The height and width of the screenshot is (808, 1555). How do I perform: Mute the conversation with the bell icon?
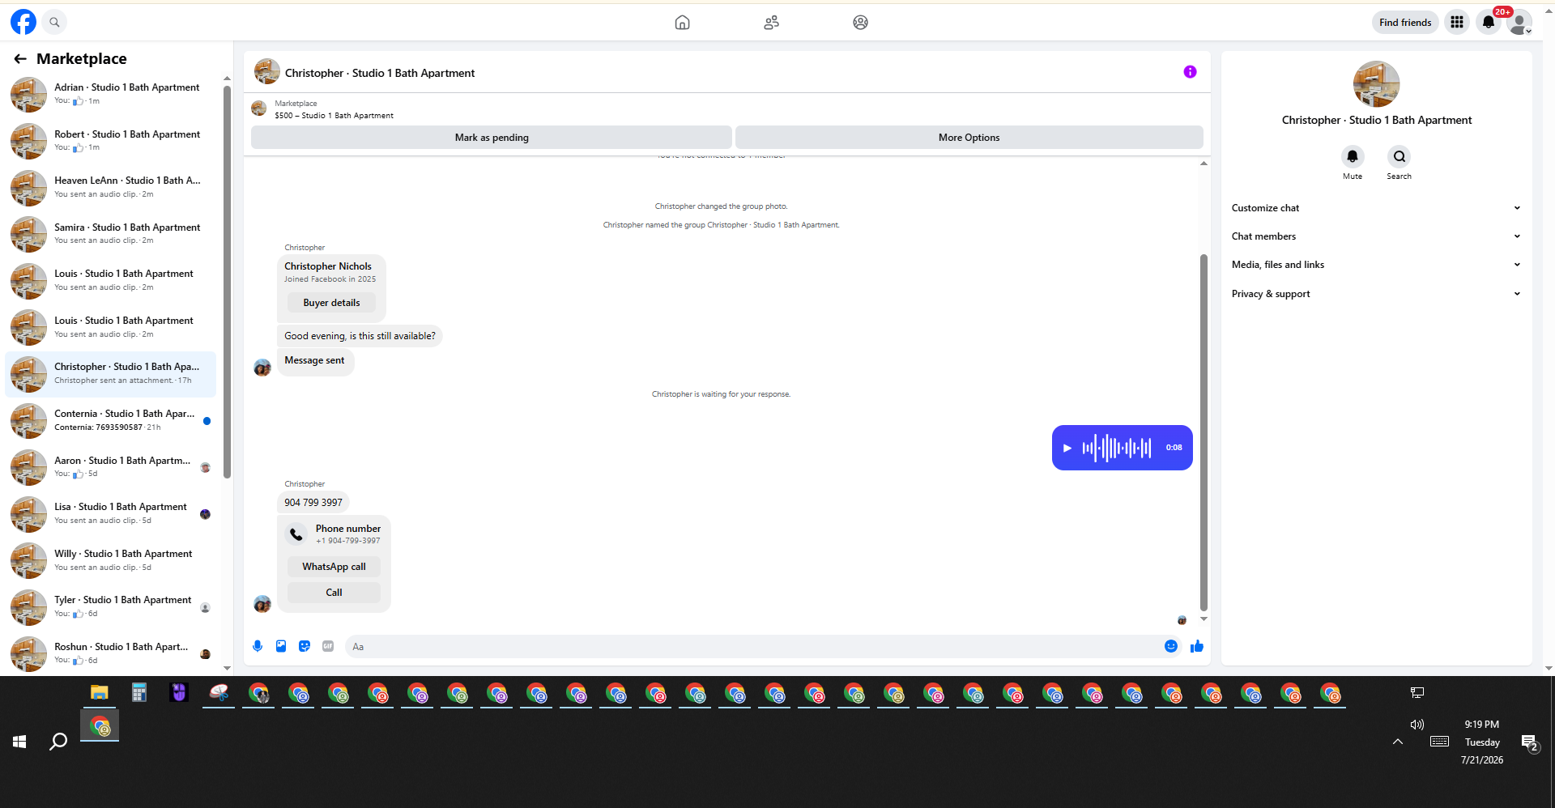pyautogui.click(x=1353, y=156)
